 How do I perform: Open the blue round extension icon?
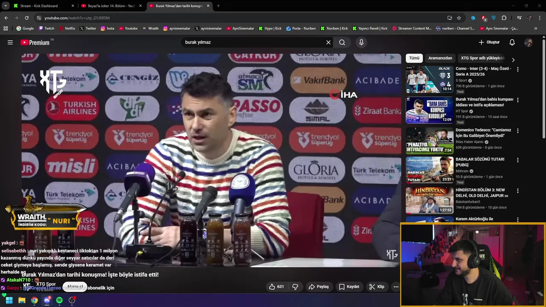click(x=473, y=18)
